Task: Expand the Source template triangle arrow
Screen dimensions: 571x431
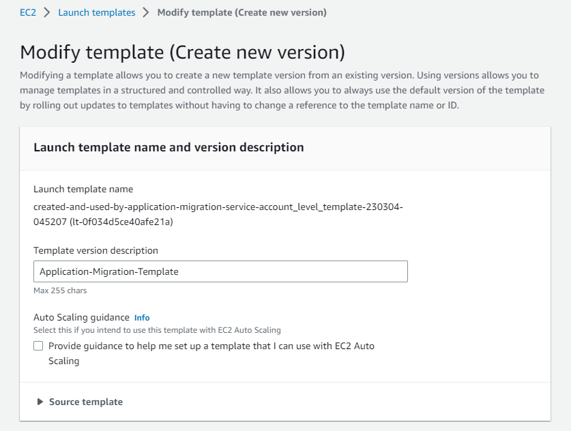Action: point(40,402)
